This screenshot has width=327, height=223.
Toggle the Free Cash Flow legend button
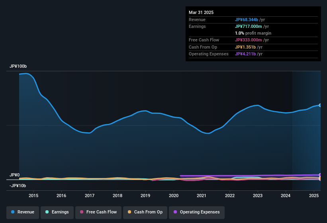point(98,212)
